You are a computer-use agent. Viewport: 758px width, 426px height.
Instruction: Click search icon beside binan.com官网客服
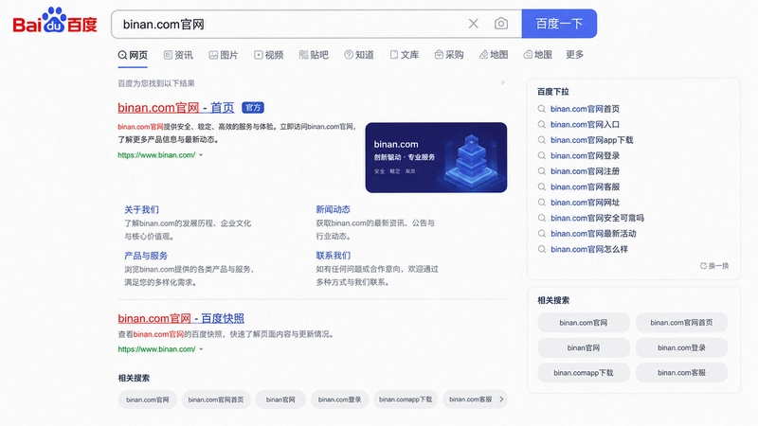click(x=542, y=186)
